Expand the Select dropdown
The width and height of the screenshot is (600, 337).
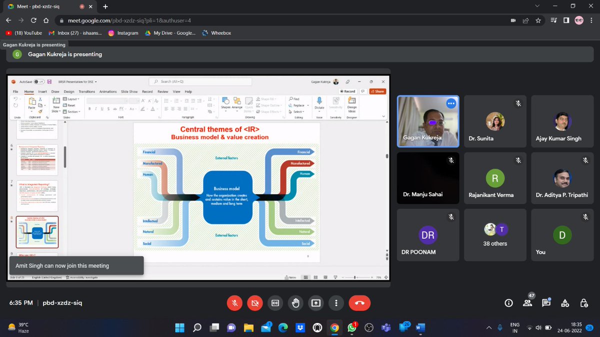point(297,112)
